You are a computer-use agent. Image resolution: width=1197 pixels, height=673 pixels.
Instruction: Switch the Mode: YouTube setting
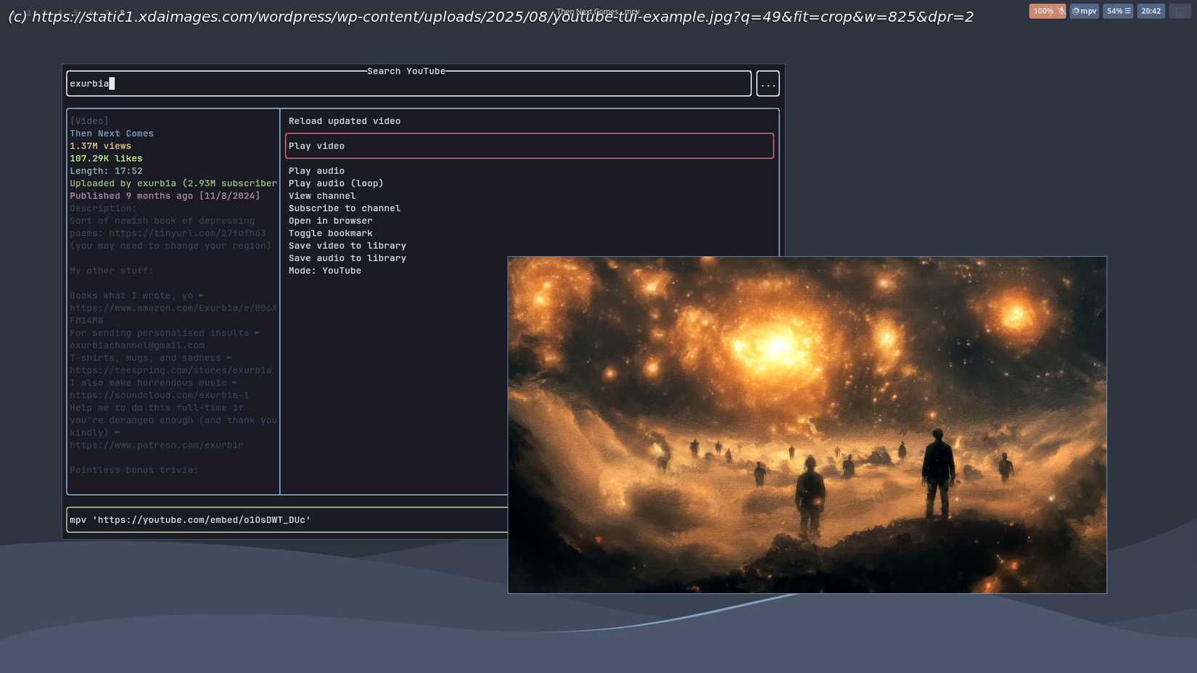pos(324,271)
